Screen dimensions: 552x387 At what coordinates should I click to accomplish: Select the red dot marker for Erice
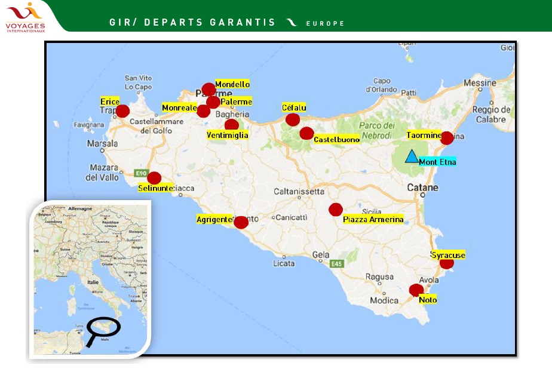pyautogui.click(x=122, y=111)
